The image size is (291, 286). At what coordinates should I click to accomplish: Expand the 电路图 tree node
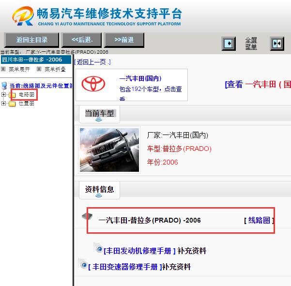tap(3, 94)
